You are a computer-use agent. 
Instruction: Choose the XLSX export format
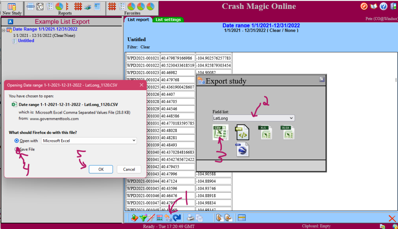click(288, 132)
